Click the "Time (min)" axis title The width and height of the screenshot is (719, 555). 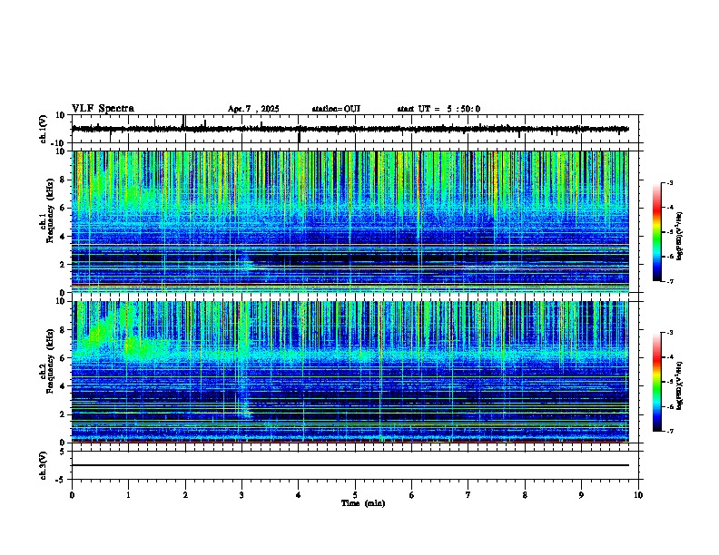[x=363, y=503]
